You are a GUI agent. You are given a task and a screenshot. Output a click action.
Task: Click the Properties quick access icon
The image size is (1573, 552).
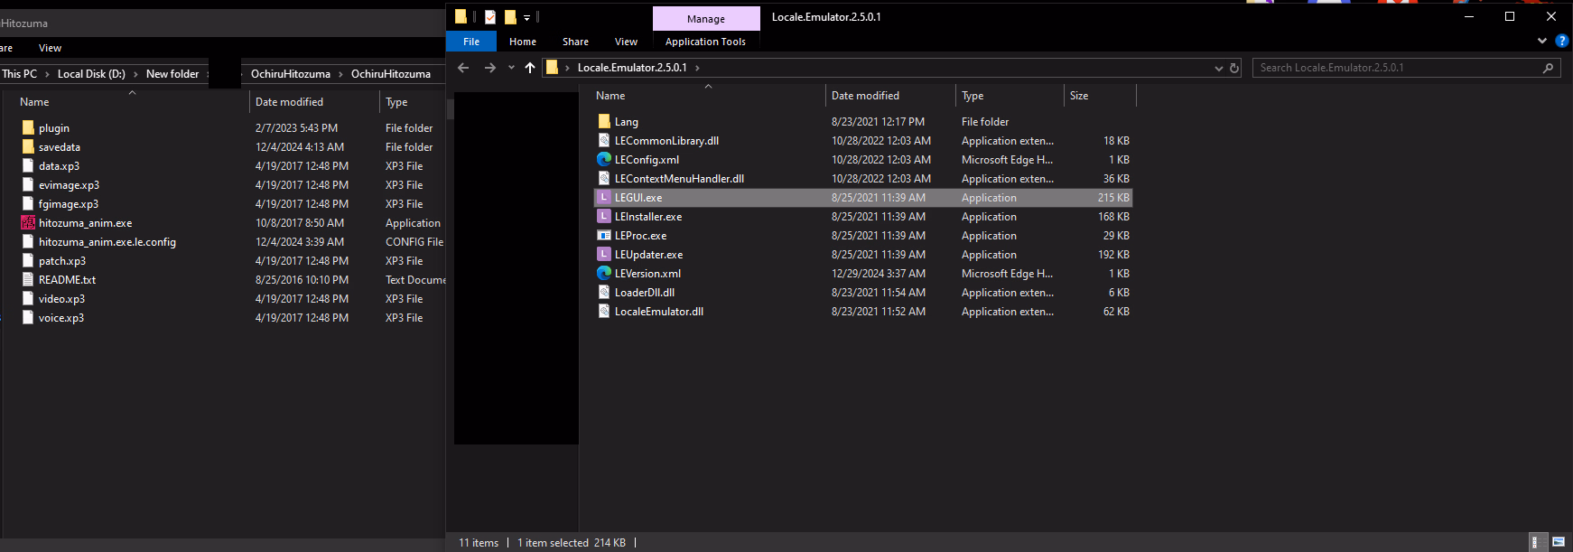tap(489, 16)
